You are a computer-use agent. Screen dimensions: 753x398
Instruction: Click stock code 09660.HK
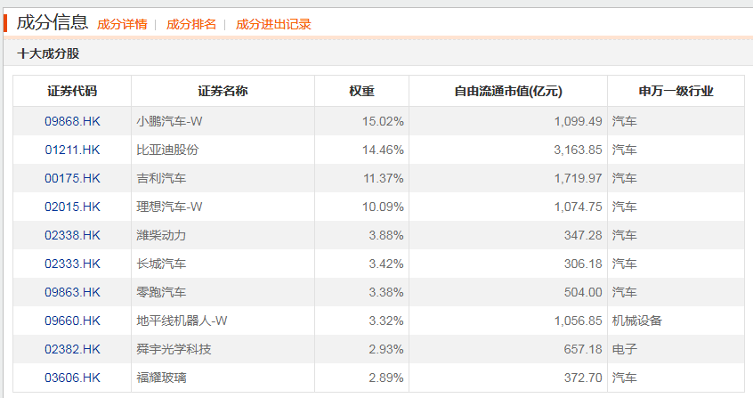click(x=72, y=321)
